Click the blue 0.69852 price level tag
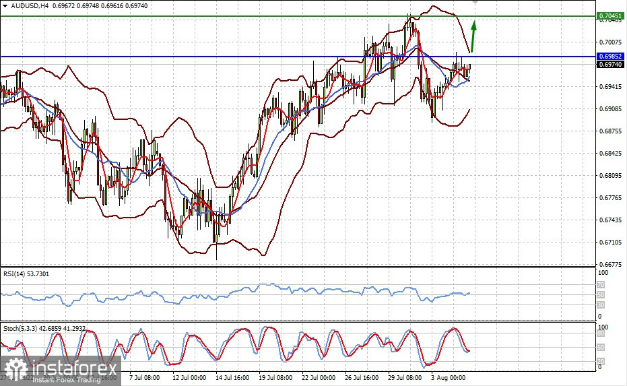 (610, 57)
